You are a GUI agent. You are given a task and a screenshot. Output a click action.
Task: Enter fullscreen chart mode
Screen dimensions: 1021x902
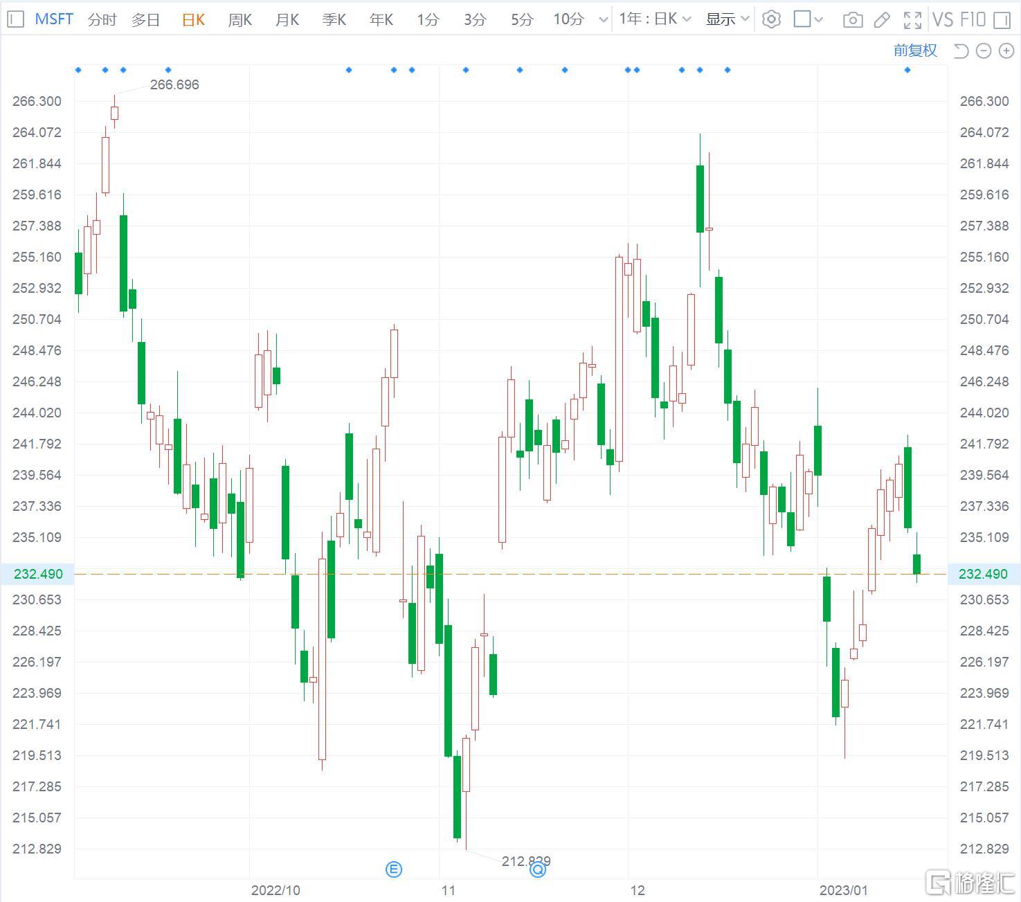(912, 19)
